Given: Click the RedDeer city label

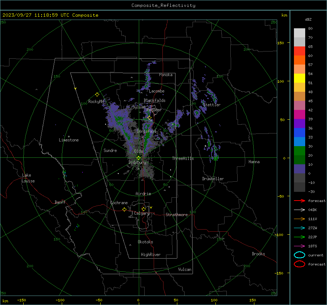Looking at the screenshot, I should [x=154, y=110].
